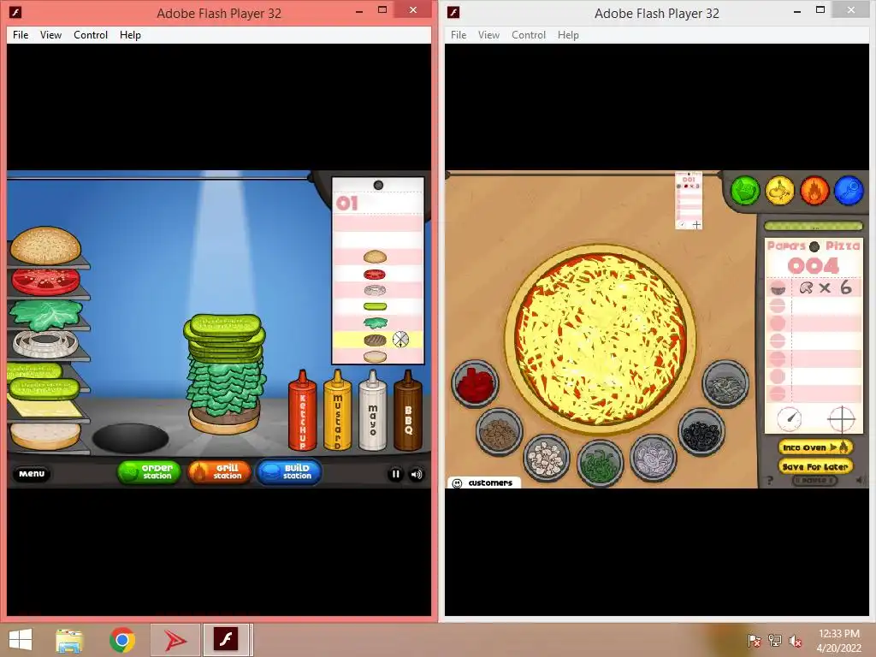This screenshot has width=876, height=657.
Task: Pick the mushroom topping bowl
Action: coord(547,459)
